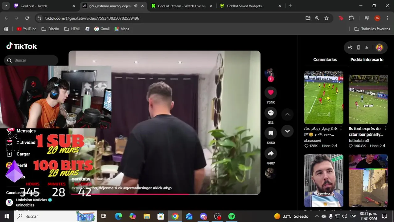The image size is (394, 222).
Task: Open comments via the speech bubble icon
Action: [271, 113]
